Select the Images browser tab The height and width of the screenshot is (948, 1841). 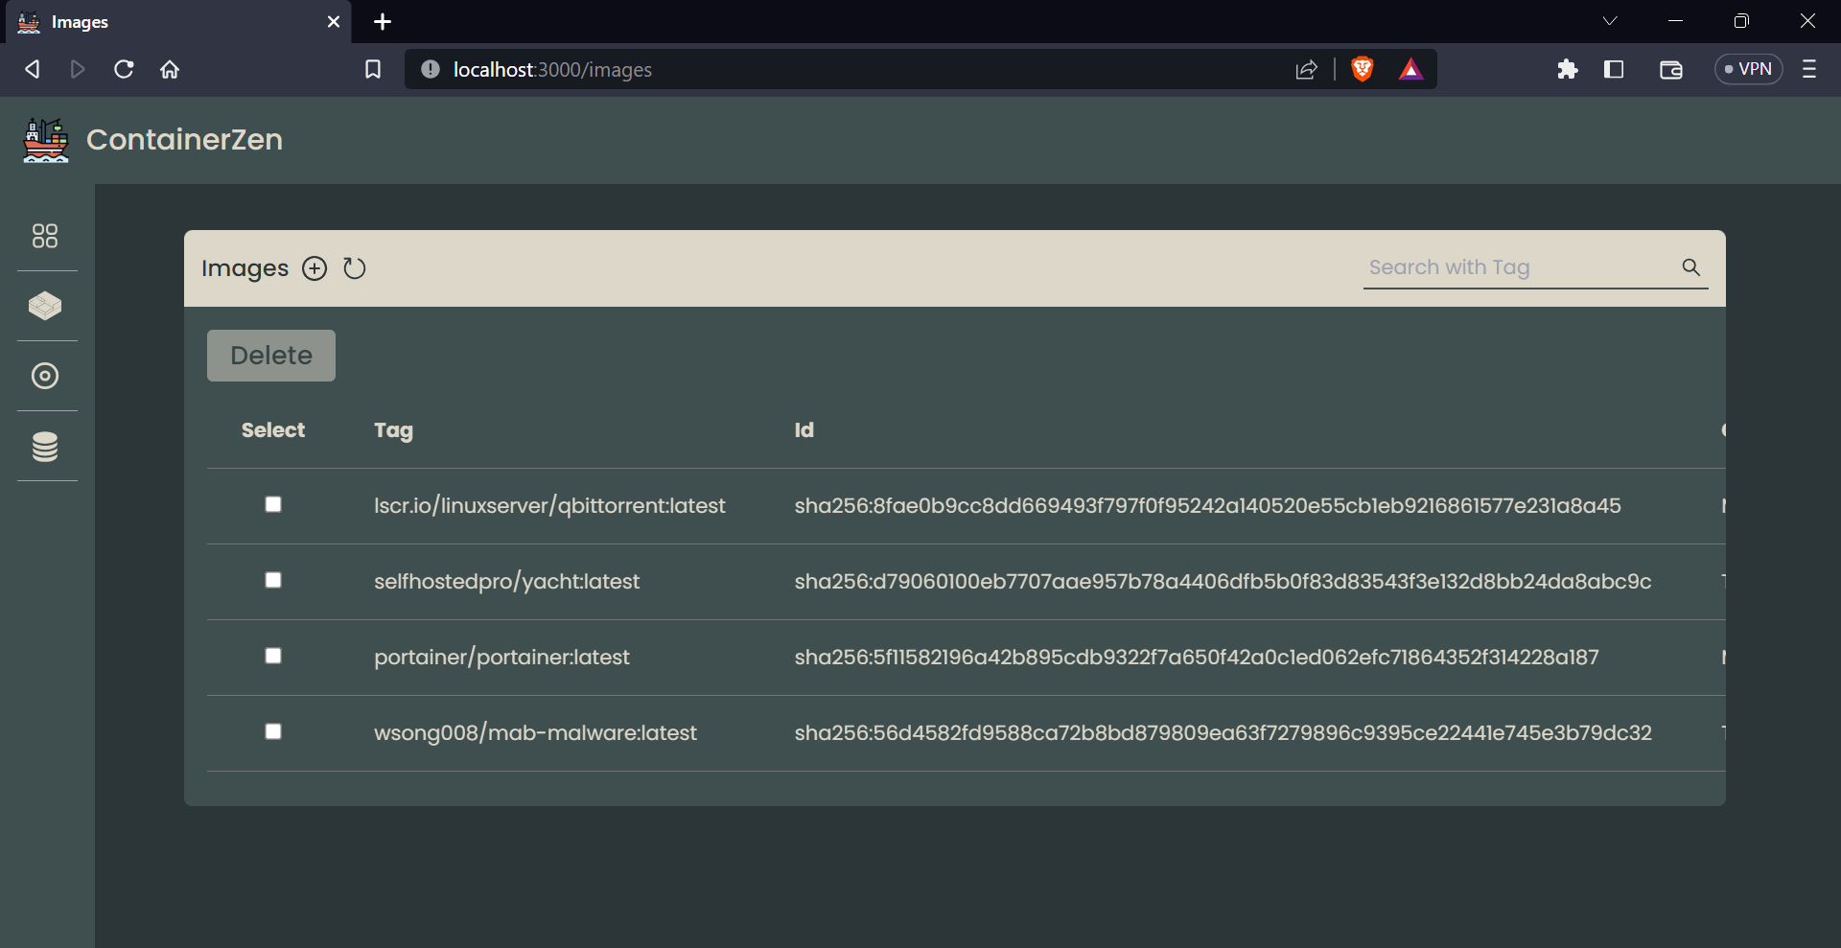click(x=179, y=22)
